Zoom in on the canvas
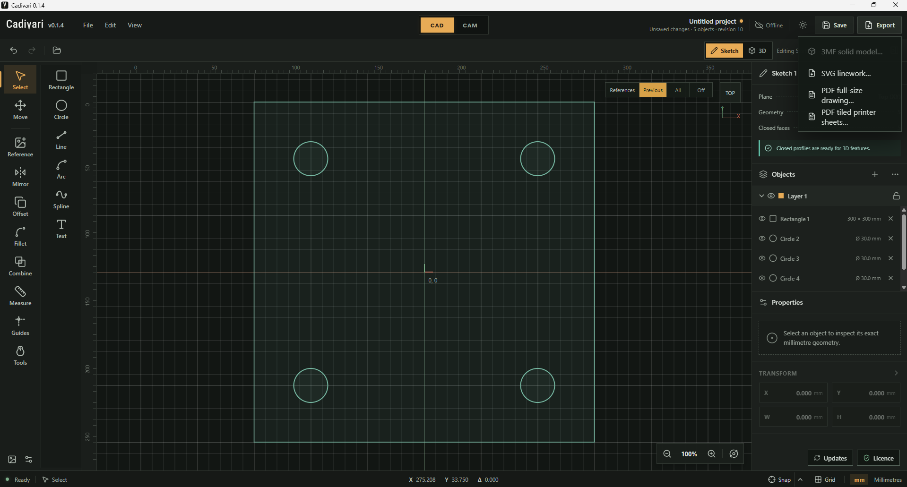The width and height of the screenshot is (907, 487). tap(711, 454)
